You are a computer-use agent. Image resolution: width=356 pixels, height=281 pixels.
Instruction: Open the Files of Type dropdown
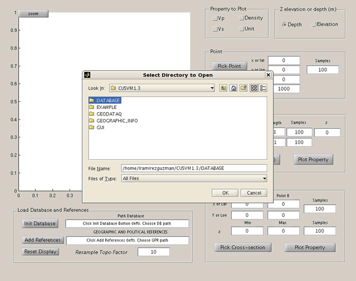(263, 179)
